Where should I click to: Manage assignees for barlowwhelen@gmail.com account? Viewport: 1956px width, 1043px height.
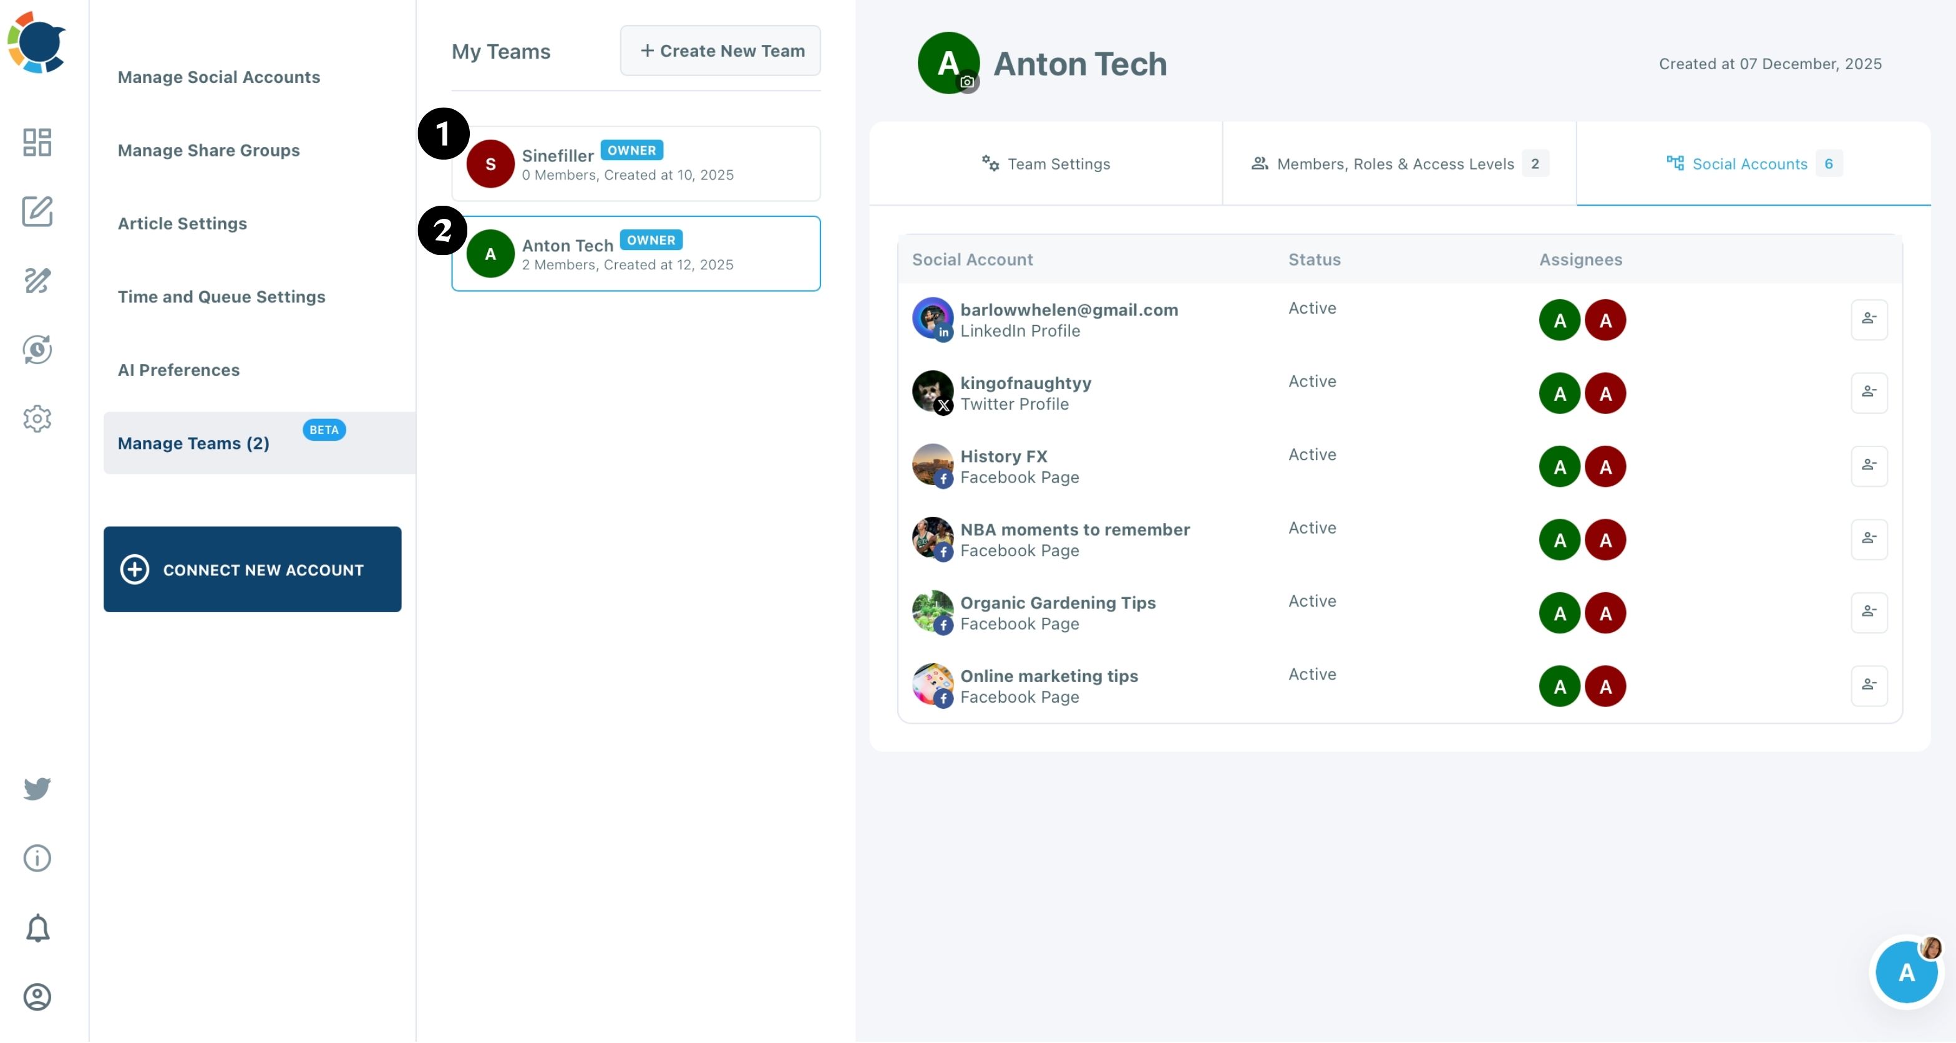pyautogui.click(x=1869, y=319)
